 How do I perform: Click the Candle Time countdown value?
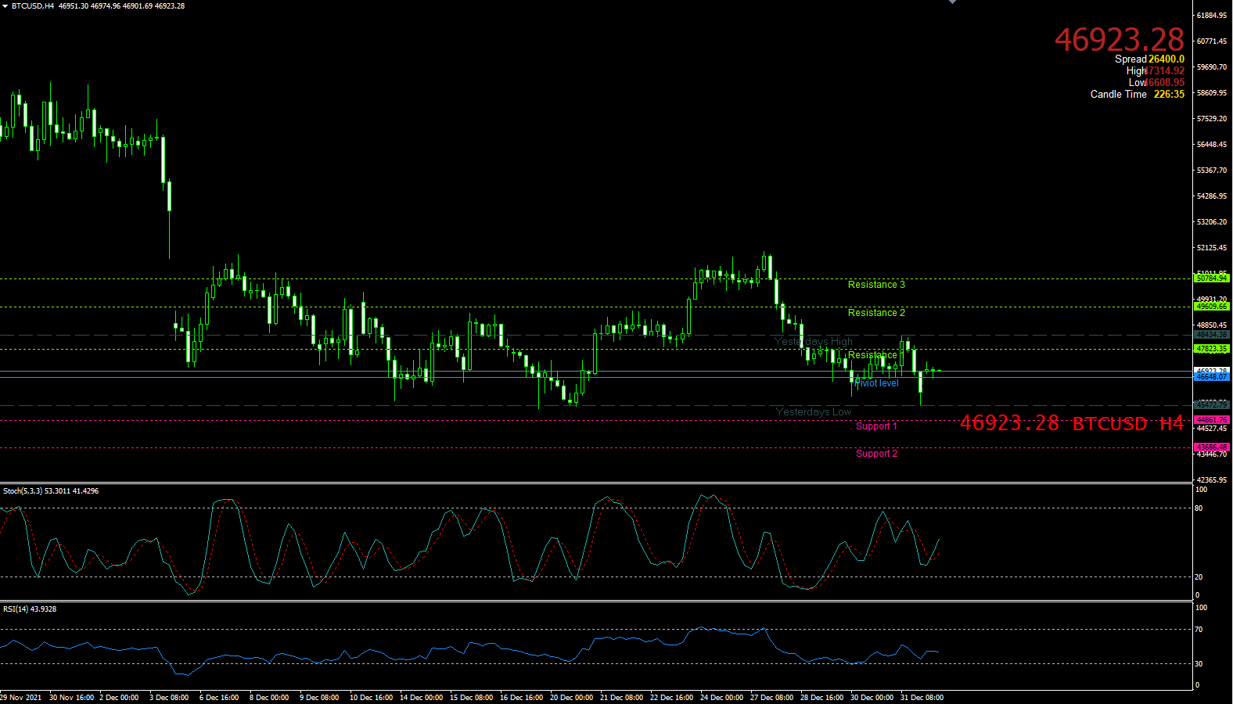coord(1169,95)
